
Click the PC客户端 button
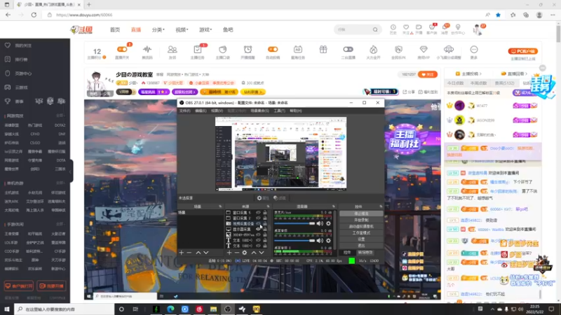pos(522,51)
